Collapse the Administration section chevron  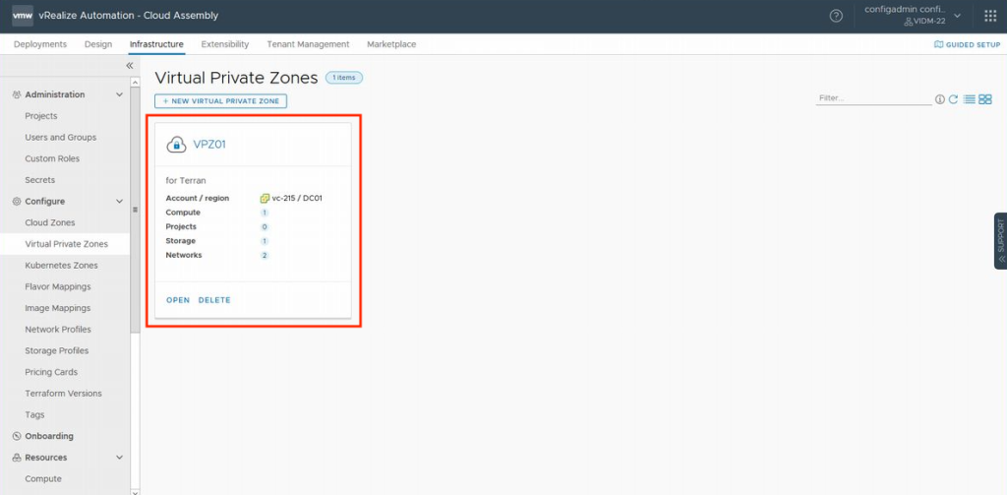pyautogui.click(x=119, y=94)
